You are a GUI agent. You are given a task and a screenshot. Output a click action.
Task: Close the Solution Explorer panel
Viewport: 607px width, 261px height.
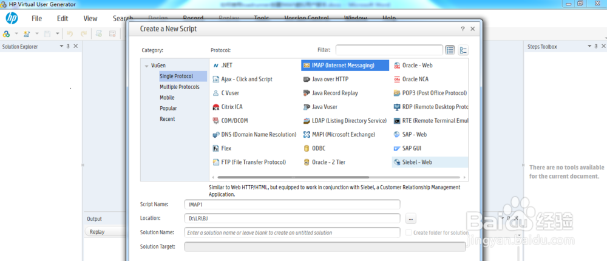tap(75, 46)
